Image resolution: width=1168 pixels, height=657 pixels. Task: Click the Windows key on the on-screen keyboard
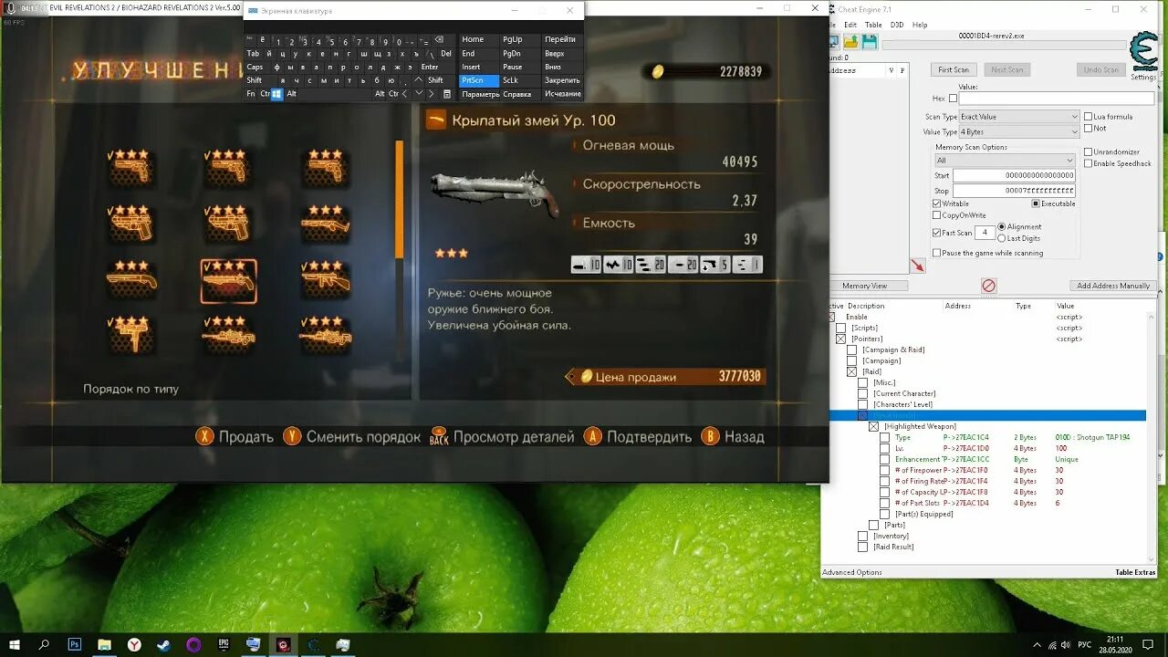pos(276,94)
